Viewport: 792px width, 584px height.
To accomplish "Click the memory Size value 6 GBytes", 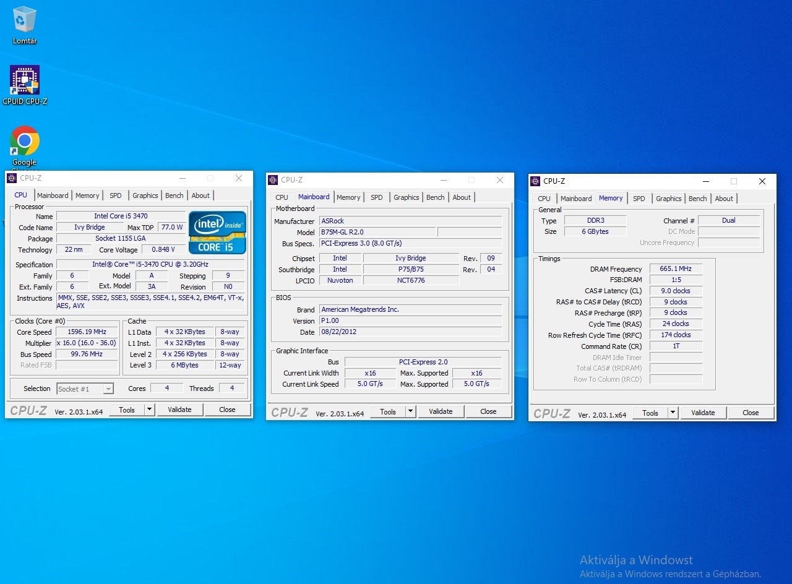I will pos(595,231).
